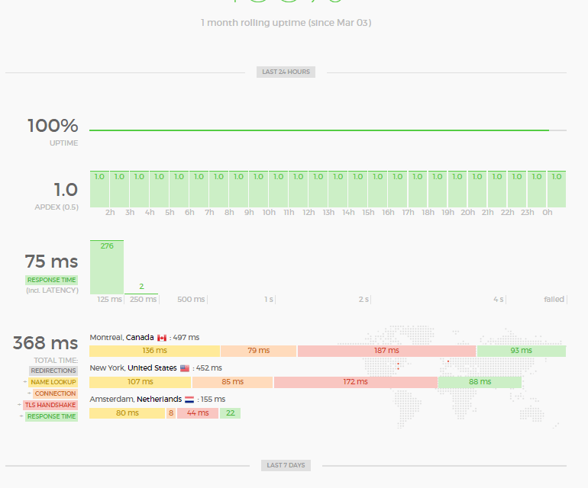Click the LAST 7 DAYS section label
Viewport: 588px width, 488px height.
286,465
